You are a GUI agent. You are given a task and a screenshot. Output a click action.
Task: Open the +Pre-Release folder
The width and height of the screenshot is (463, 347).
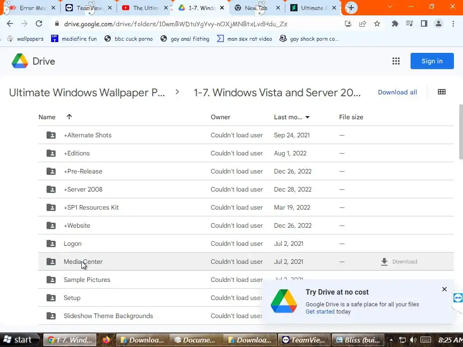tap(246, 171)
